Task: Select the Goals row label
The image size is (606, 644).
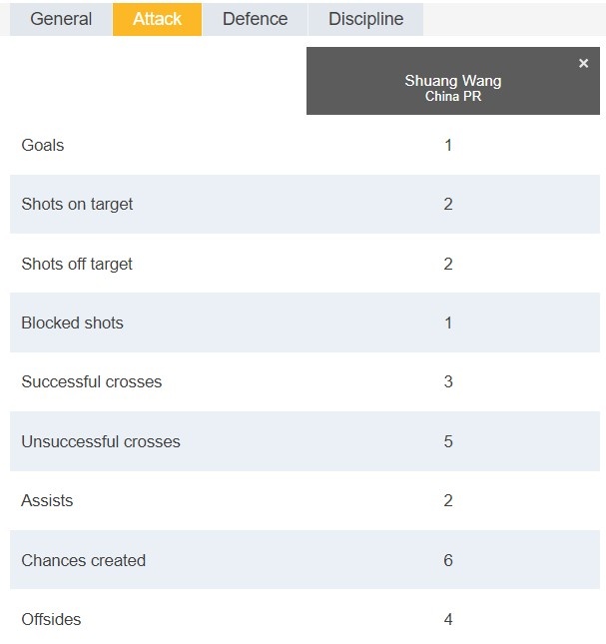Action: pos(43,146)
